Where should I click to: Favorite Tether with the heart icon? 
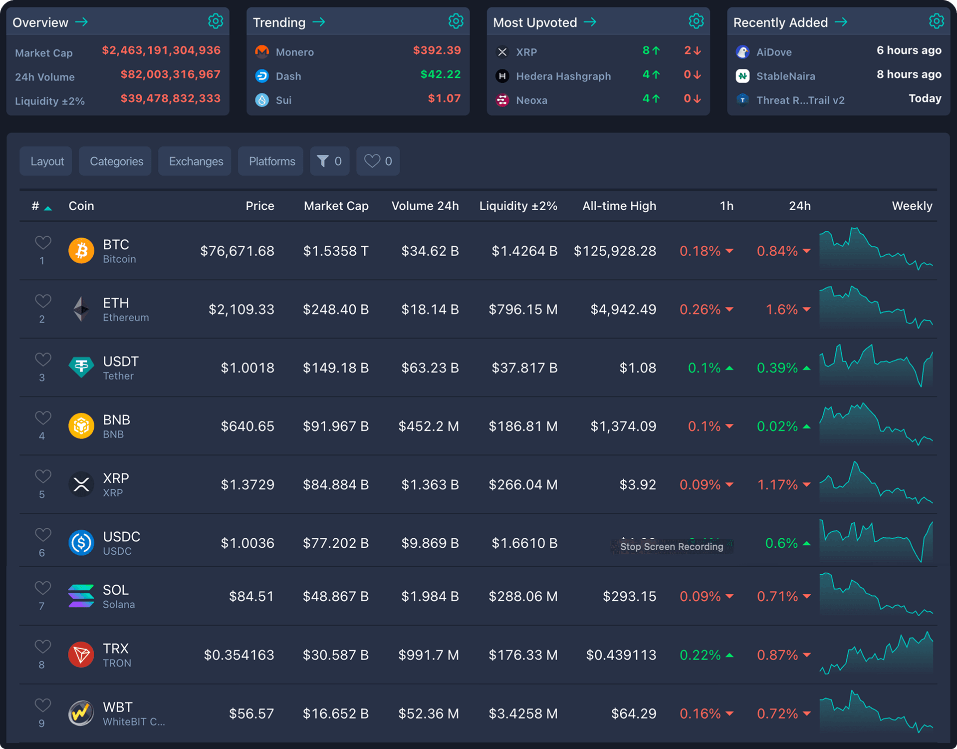[x=43, y=360]
